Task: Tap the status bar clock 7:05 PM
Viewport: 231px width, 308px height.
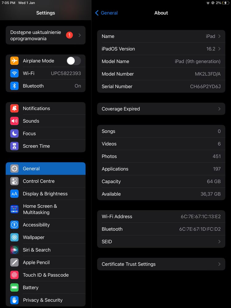Action: click(8, 3)
